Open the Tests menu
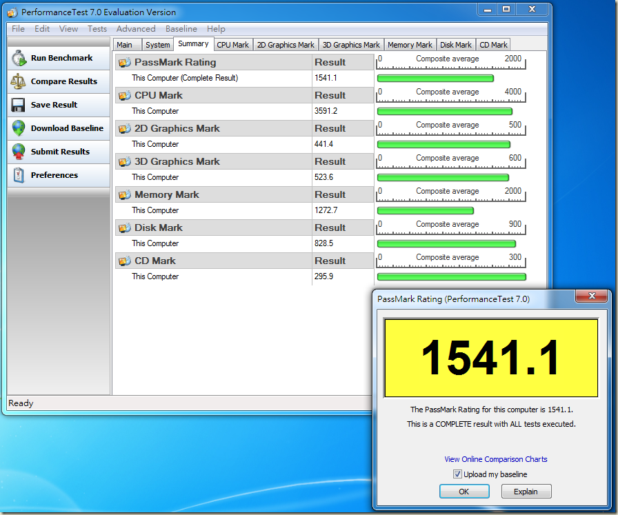 pyautogui.click(x=97, y=29)
